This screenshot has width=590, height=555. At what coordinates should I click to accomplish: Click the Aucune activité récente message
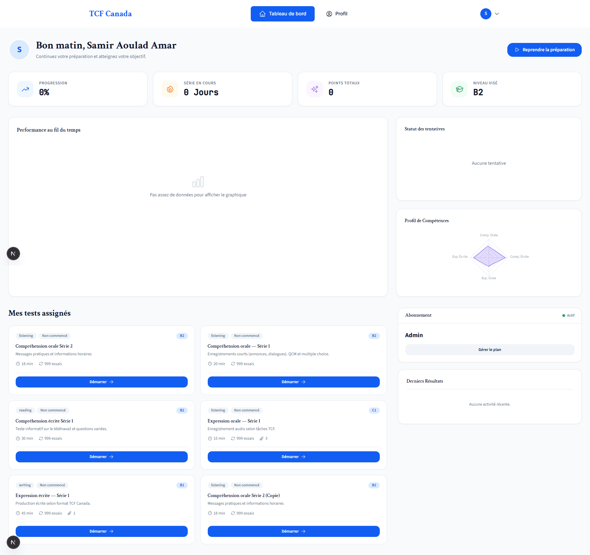(490, 404)
